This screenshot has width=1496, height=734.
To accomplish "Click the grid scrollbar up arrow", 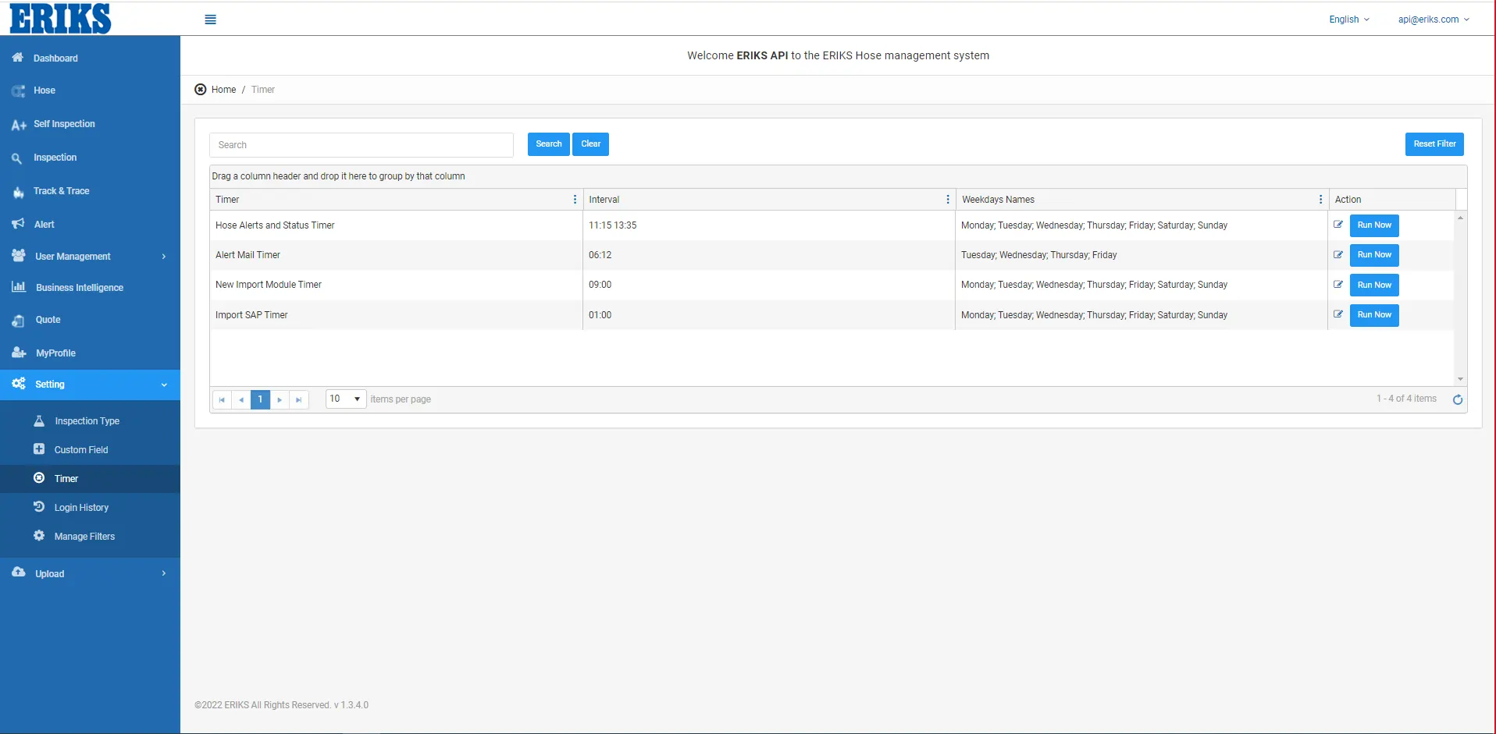I will pos(1460,218).
